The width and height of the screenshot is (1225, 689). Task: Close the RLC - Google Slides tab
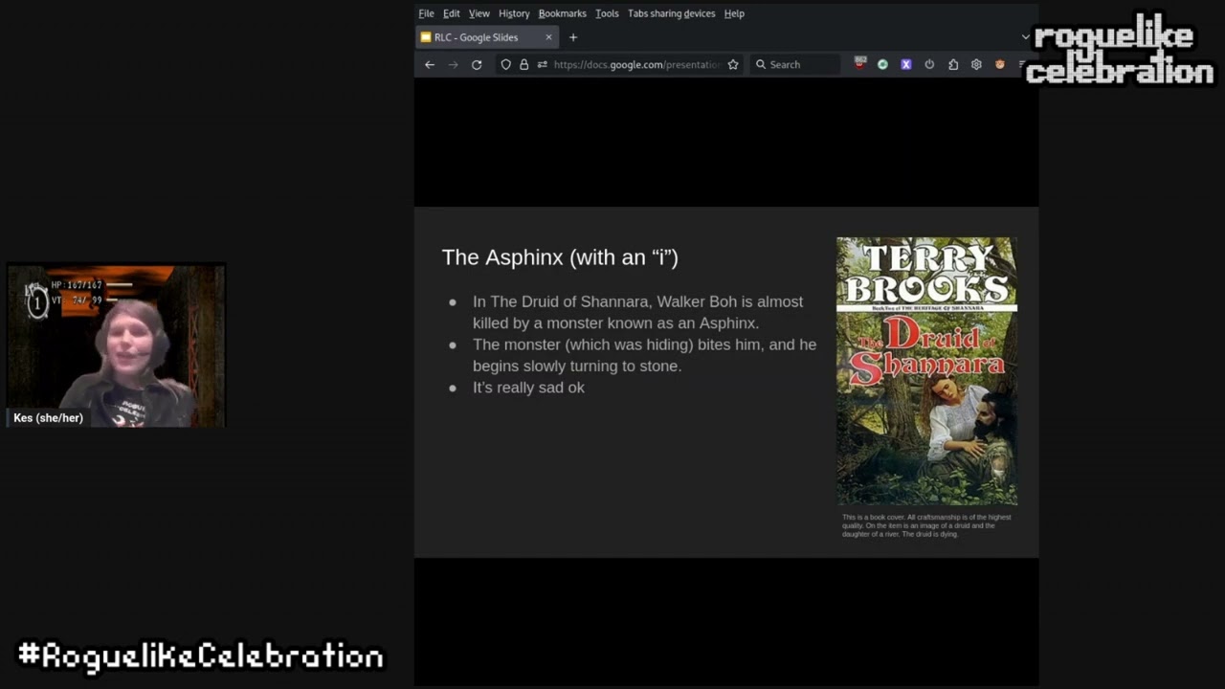(x=548, y=37)
